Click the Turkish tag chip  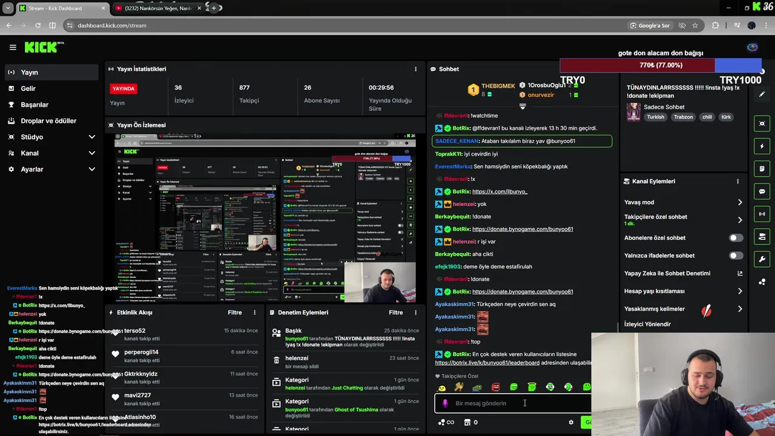pyautogui.click(x=655, y=117)
